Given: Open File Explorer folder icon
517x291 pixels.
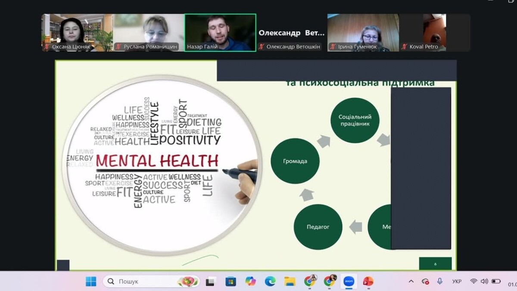Looking at the screenshot, I should tap(290, 282).
